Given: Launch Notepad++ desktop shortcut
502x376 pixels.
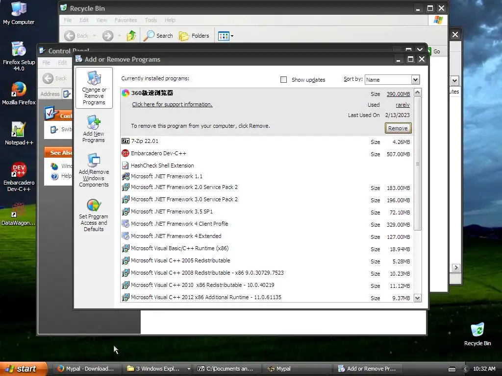Looking at the screenshot, I should pyautogui.click(x=19, y=134).
